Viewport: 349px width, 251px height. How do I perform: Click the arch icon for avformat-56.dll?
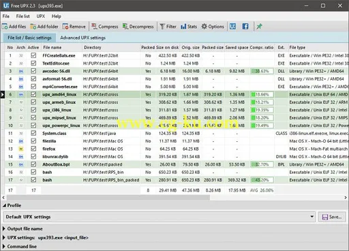click(21, 79)
